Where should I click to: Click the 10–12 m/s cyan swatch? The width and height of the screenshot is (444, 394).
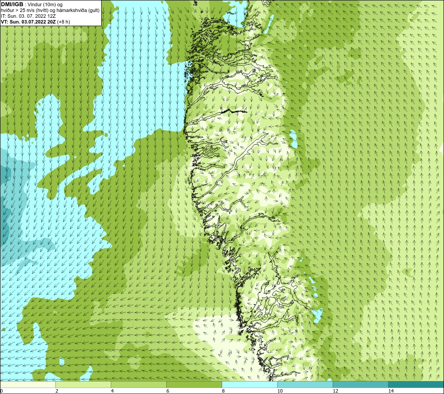[305, 384]
